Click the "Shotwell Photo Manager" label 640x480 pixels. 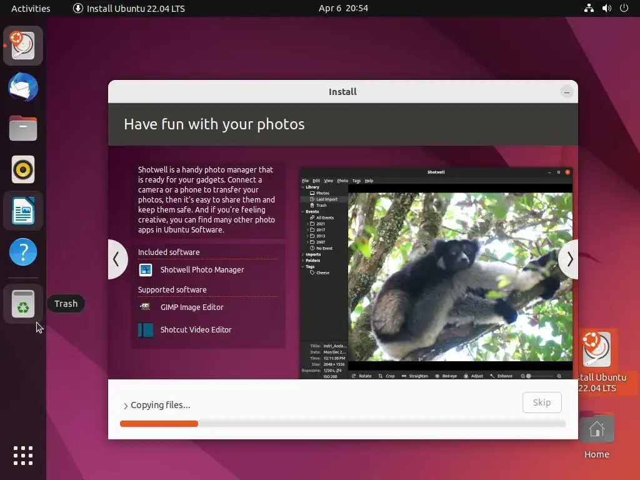point(202,270)
